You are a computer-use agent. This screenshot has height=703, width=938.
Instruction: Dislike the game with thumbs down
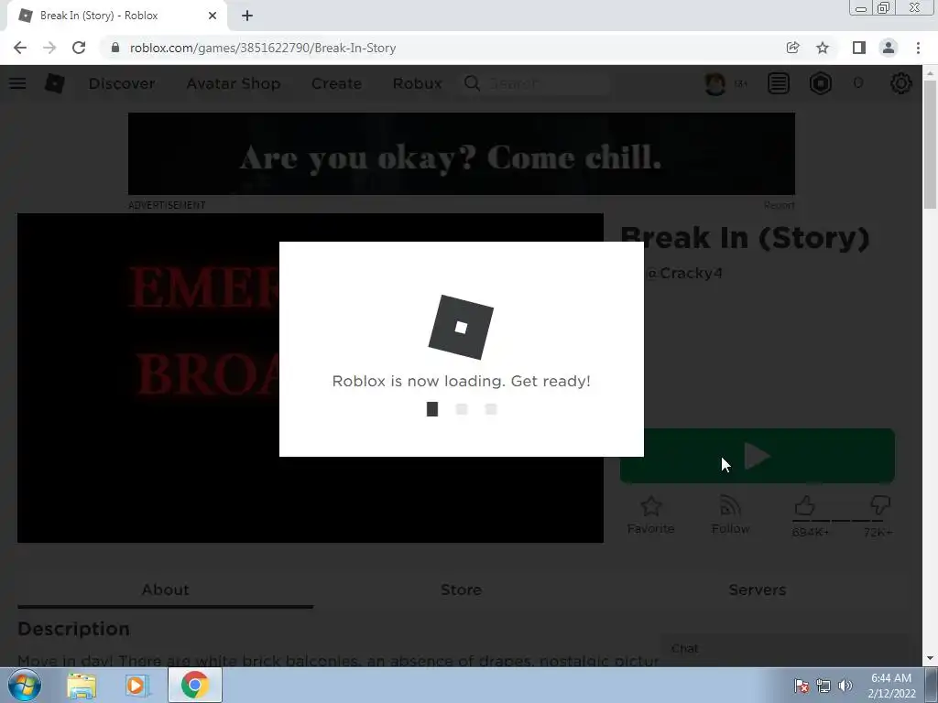pyautogui.click(x=880, y=505)
